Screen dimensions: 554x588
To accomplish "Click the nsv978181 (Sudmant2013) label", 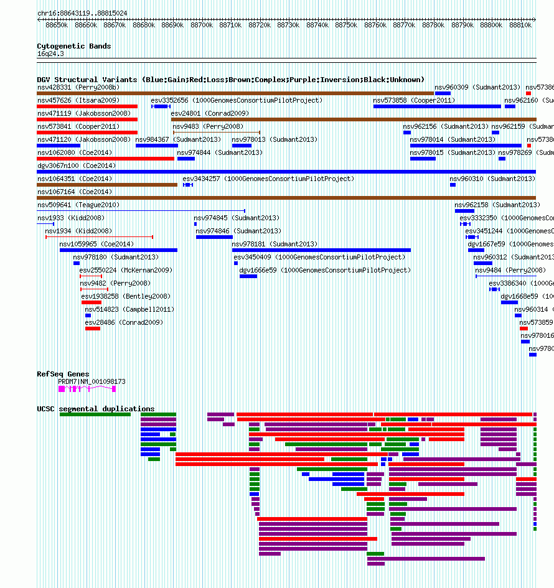I will point(275,244).
